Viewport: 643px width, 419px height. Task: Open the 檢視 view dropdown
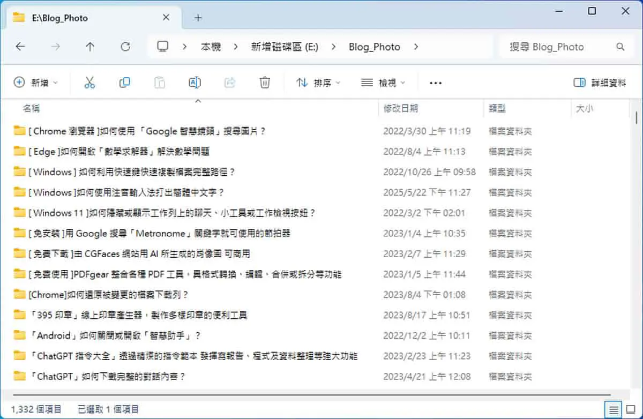pos(383,83)
